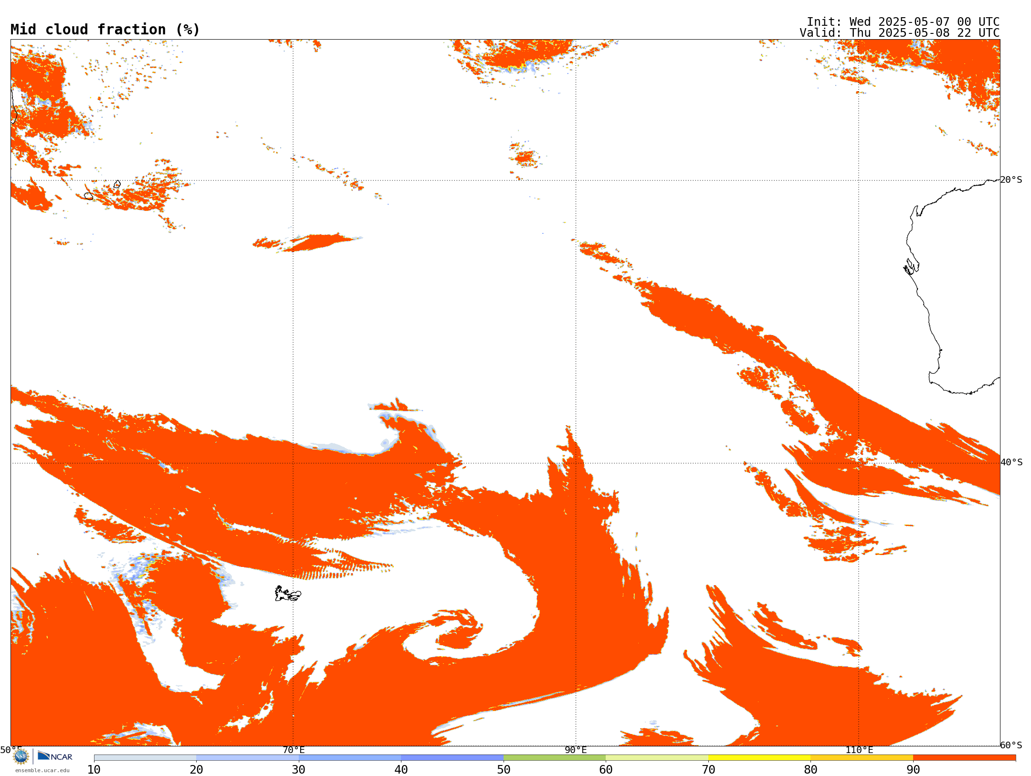The width and height of the screenshot is (1031, 776).
Task: Pick the 50-60 green colorbar swatch
Action: pyautogui.click(x=555, y=758)
